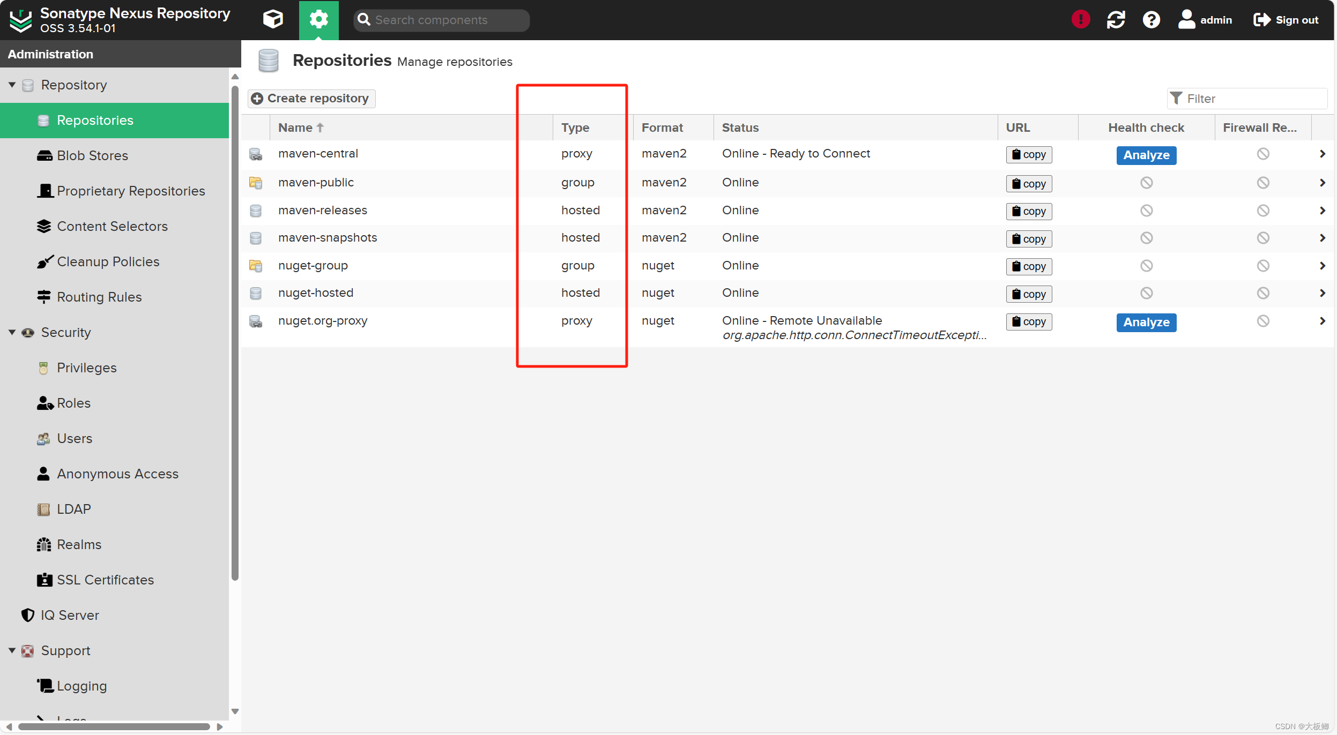This screenshot has height=735, width=1337.
Task: Click nuget.org-proxy repository icon
Action: point(256,321)
